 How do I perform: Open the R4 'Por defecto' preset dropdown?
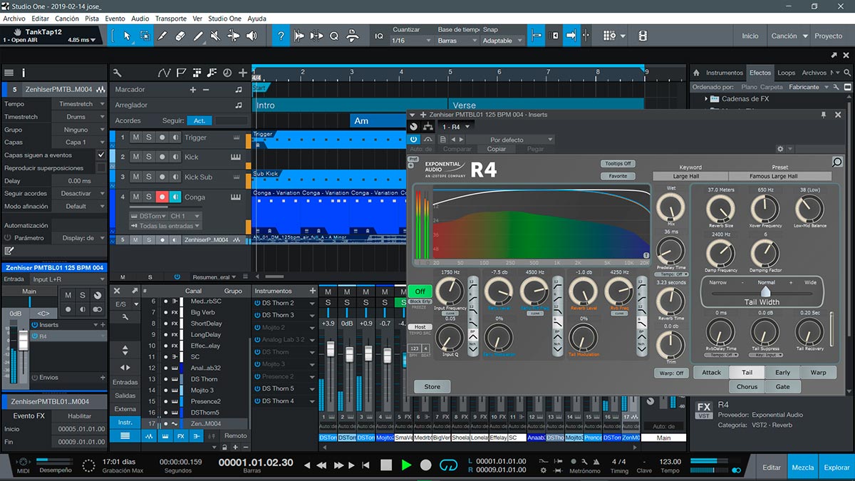[x=510, y=140]
